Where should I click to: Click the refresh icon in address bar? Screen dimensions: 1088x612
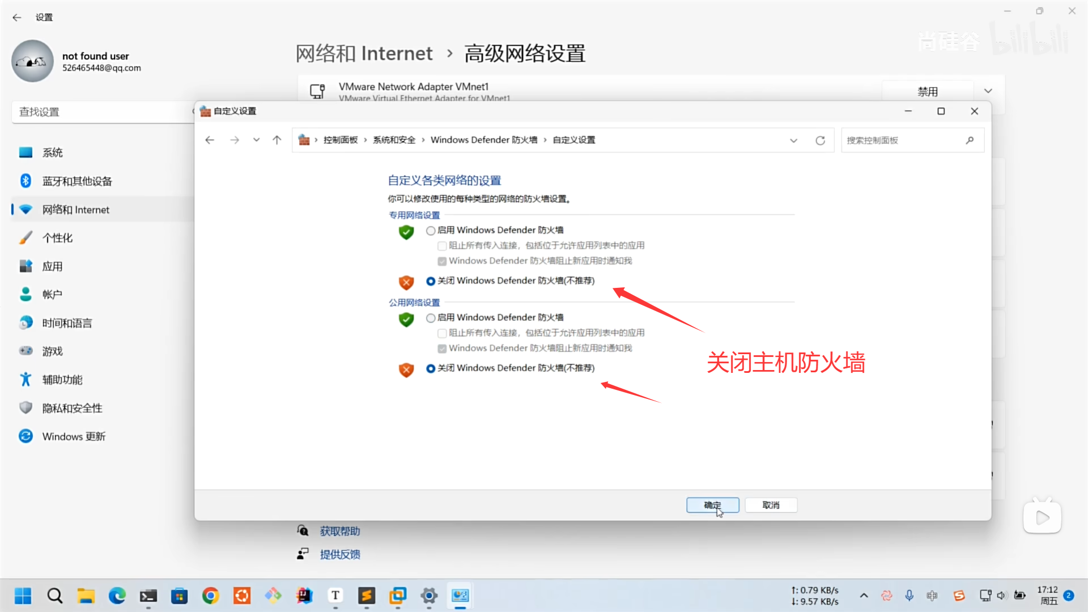tap(820, 141)
